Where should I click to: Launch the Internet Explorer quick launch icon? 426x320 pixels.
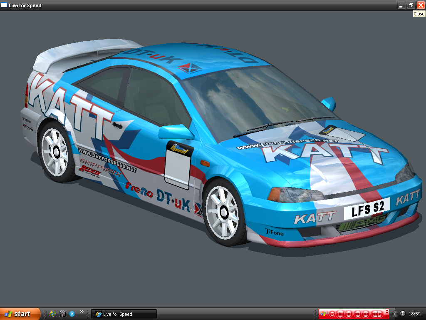coord(53,314)
